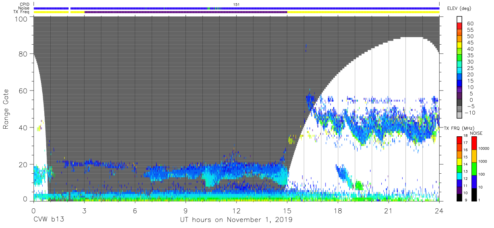
Task: Click the CPID value 151
Action: point(237,4)
